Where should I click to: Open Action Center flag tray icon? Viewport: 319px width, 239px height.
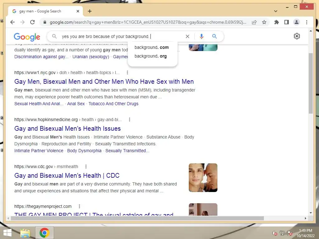pyautogui.click(x=290, y=233)
